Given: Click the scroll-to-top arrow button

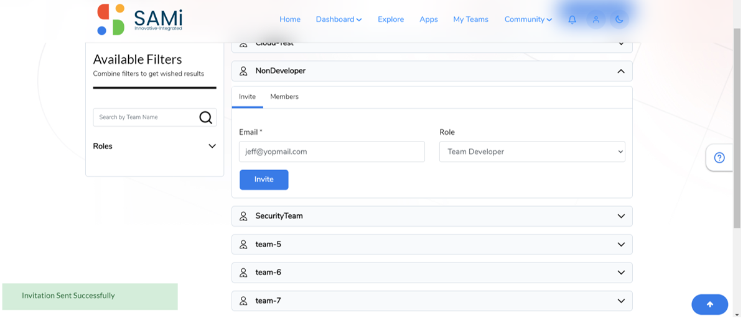Looking at the screenshot, I should point(709,304).
